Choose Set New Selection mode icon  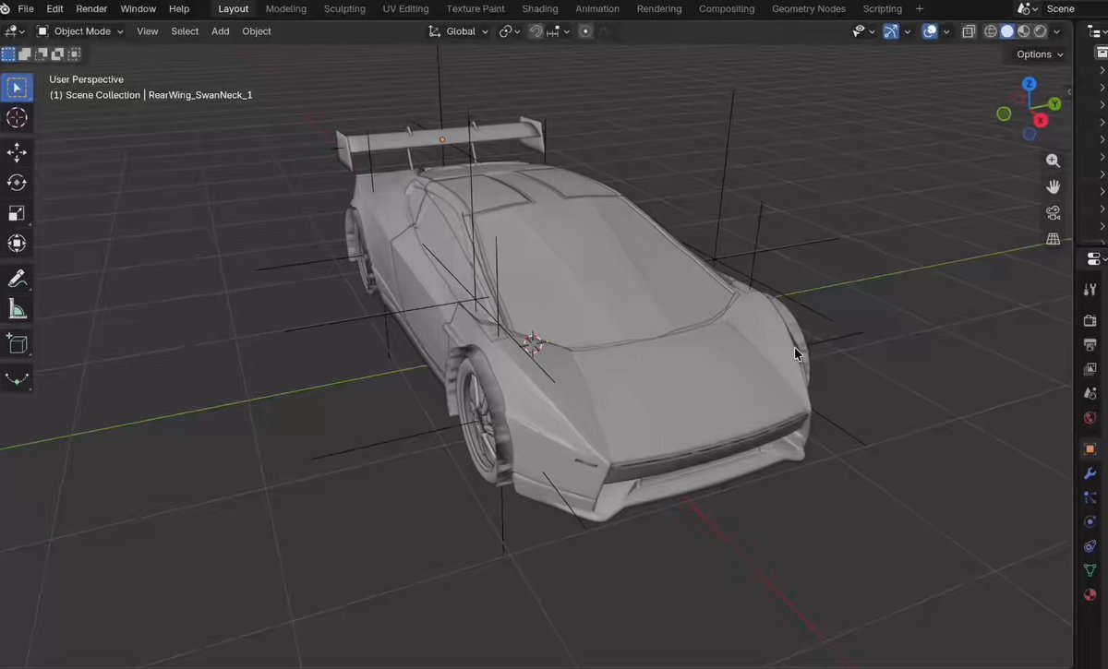coord(8,54)
